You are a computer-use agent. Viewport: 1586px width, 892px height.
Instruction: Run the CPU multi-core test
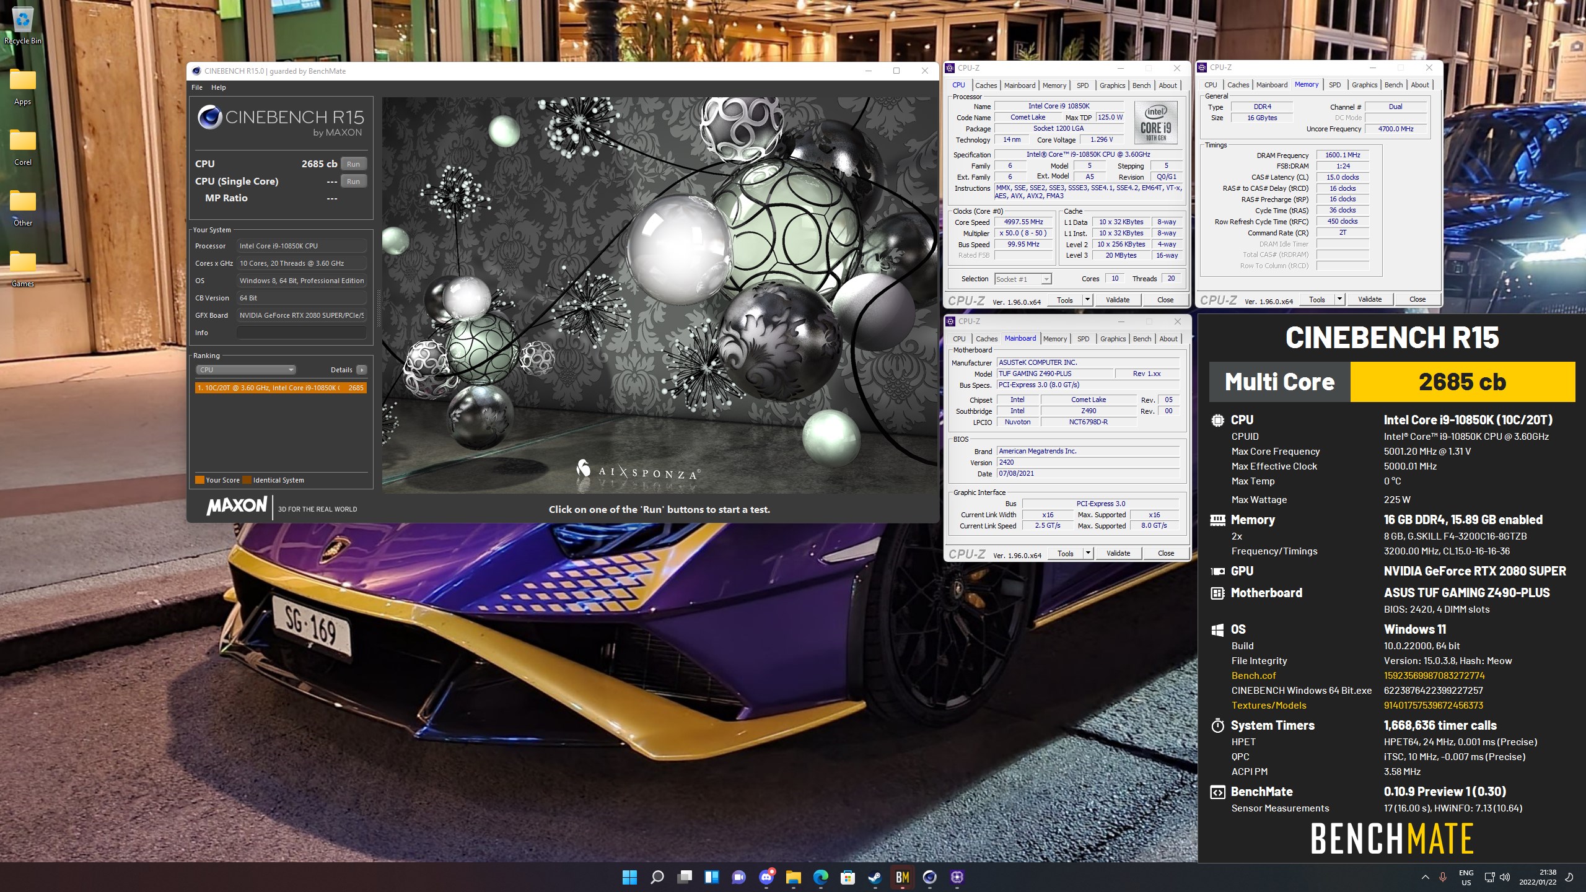coord(353,164)
